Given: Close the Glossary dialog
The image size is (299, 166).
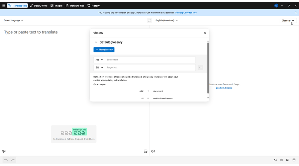Looking at the screenshot, I should click(205, 33).
